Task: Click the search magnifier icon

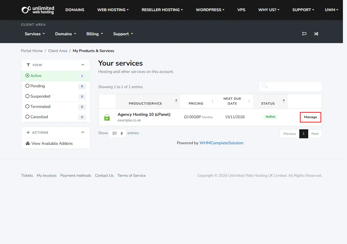Action: [x=265, y=86]
